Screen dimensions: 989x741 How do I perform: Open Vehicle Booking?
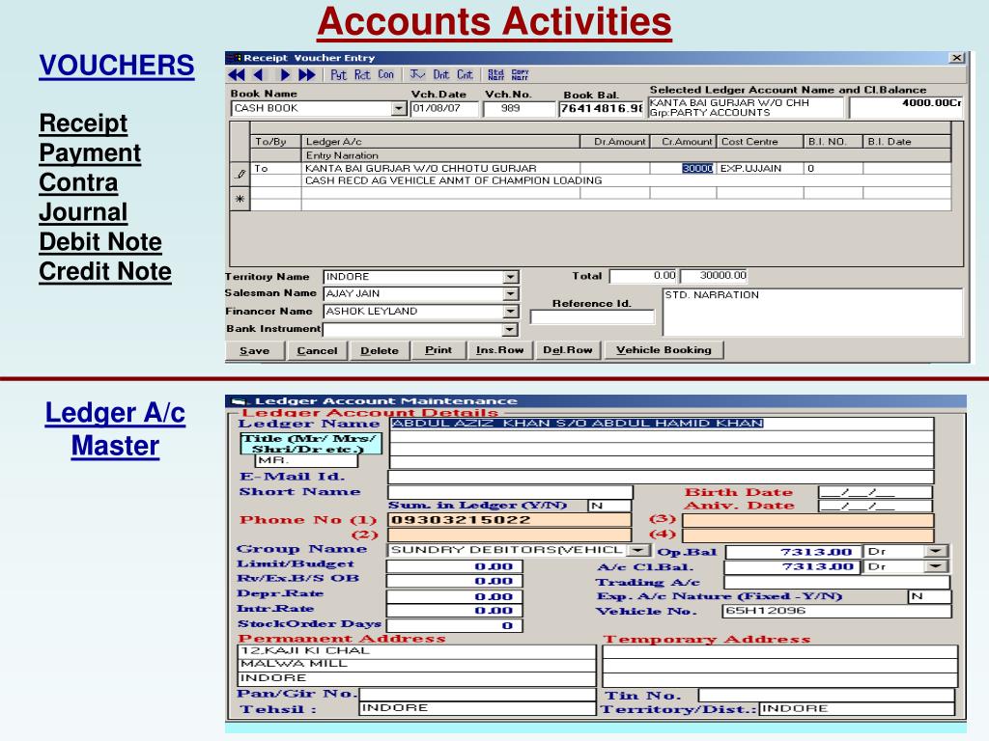point(664,350)
